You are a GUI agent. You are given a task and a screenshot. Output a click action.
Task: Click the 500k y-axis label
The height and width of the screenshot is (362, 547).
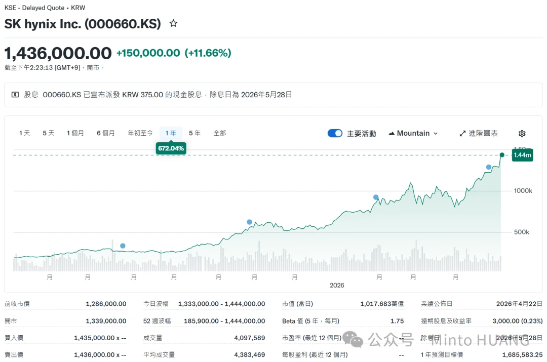click(522, 232)
